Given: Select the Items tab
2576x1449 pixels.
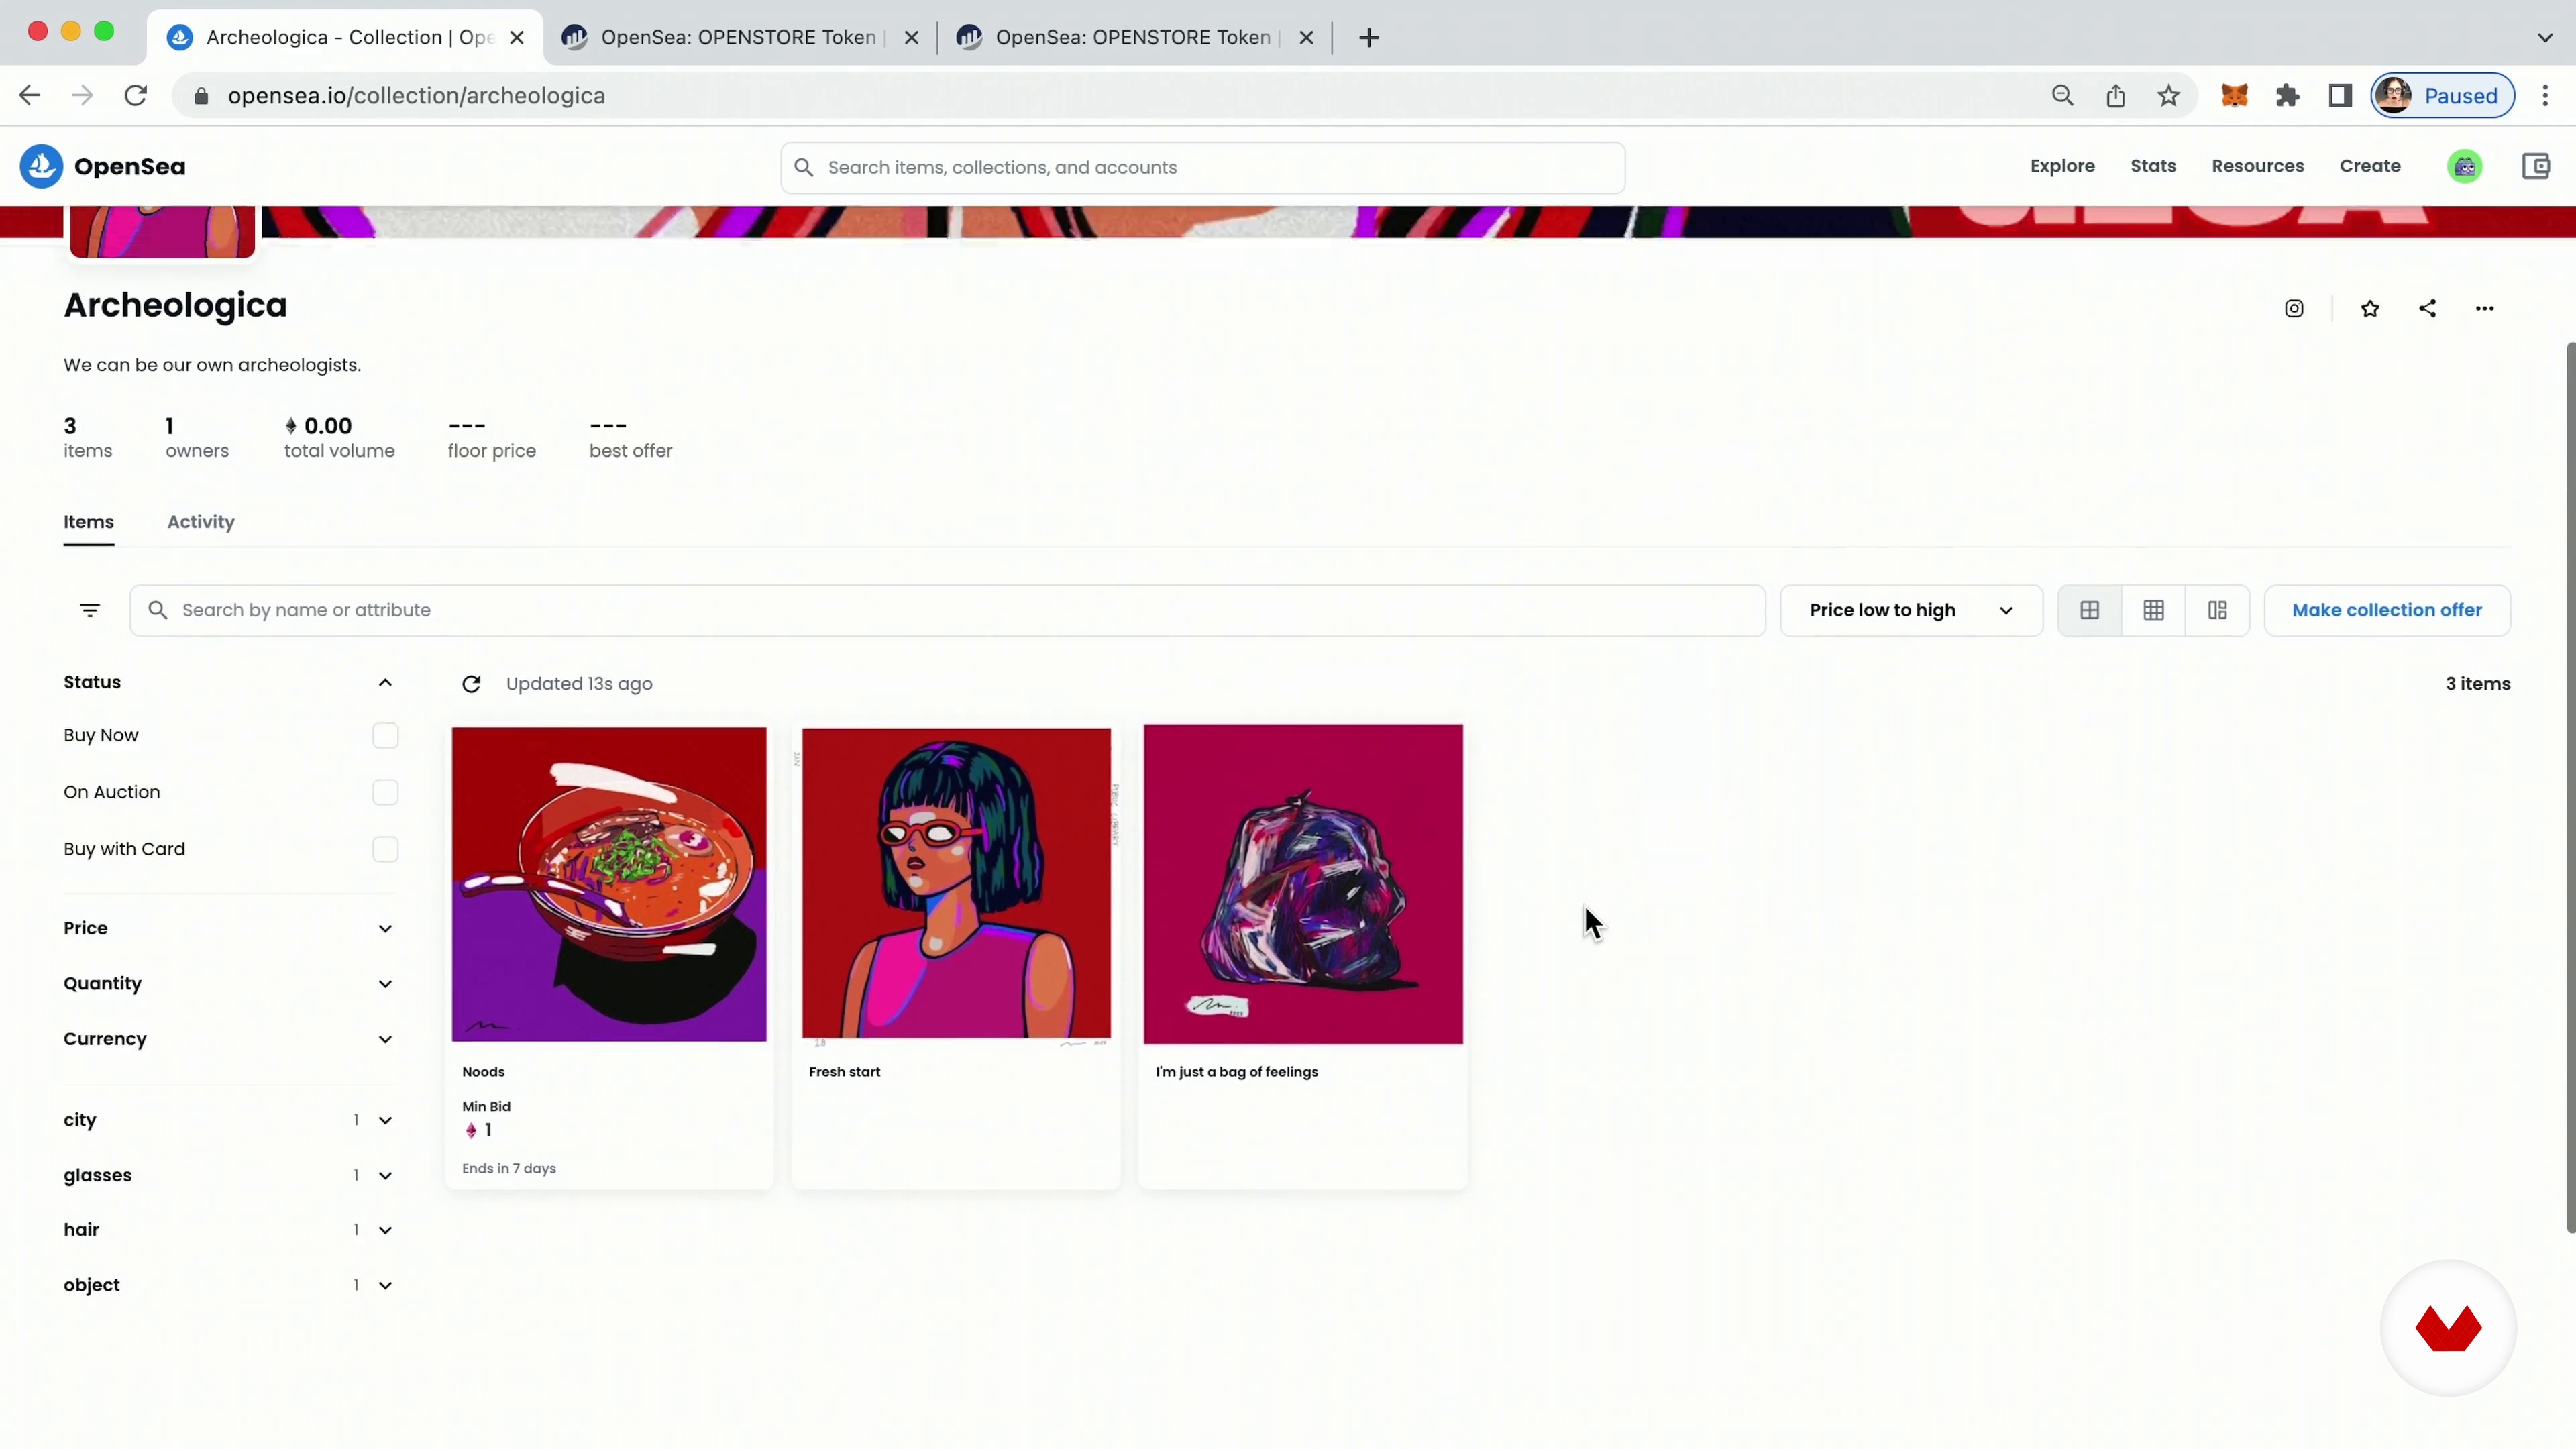Looking at the screenshot, I should (x=89, y=522).
